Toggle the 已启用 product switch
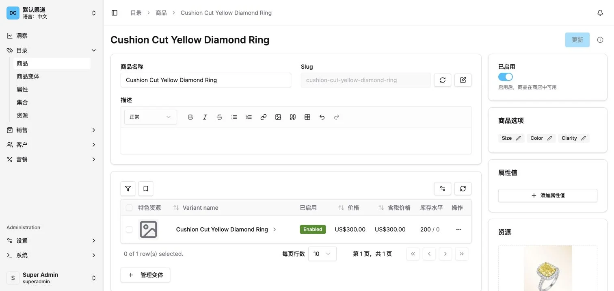614x291 pixels. click(506, 77)
